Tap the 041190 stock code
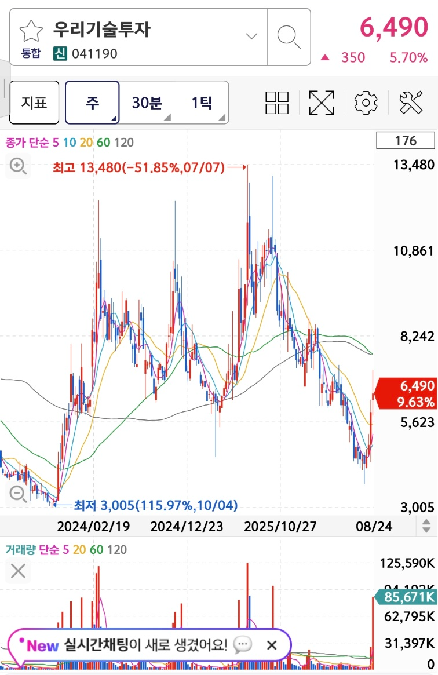The width and height of the screenshot is (438, 675). click(x=94, y=54)
